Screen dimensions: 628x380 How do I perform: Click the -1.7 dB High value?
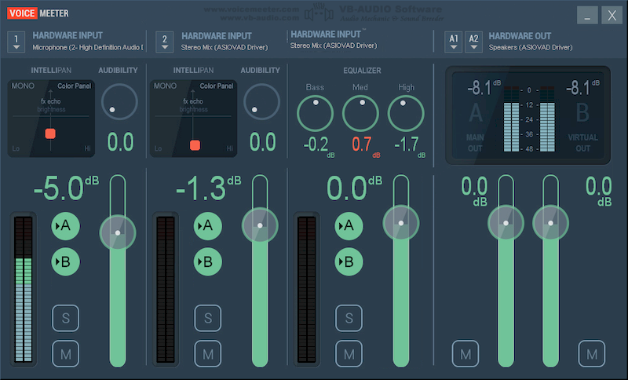409,146
